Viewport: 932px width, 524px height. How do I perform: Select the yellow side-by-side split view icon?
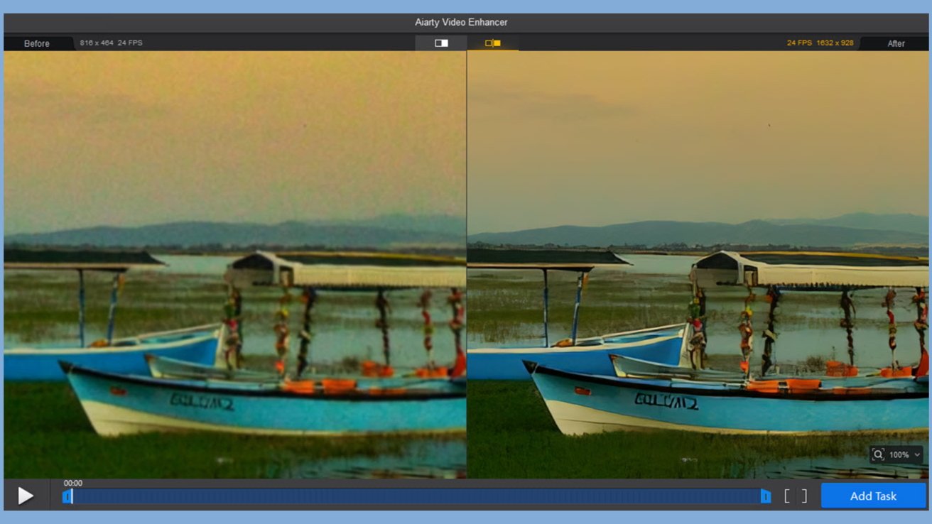pos(493,43)
